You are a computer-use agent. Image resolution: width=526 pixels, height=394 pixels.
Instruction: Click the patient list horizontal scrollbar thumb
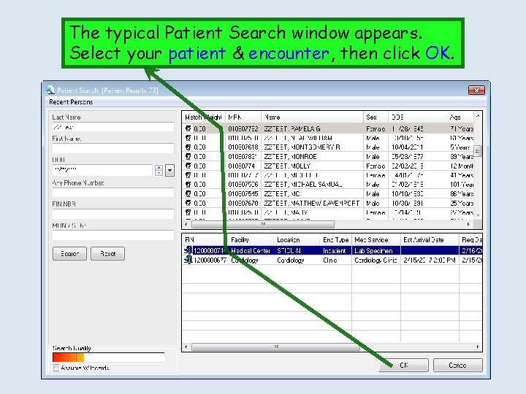[263, 224]
